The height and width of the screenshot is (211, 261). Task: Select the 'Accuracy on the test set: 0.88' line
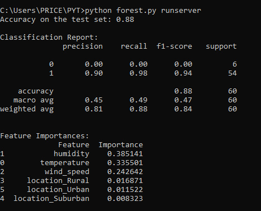(x=67, y=20)
